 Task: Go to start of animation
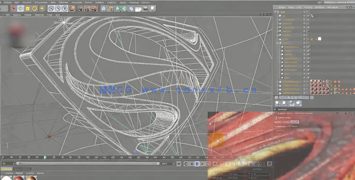(179, 164)
